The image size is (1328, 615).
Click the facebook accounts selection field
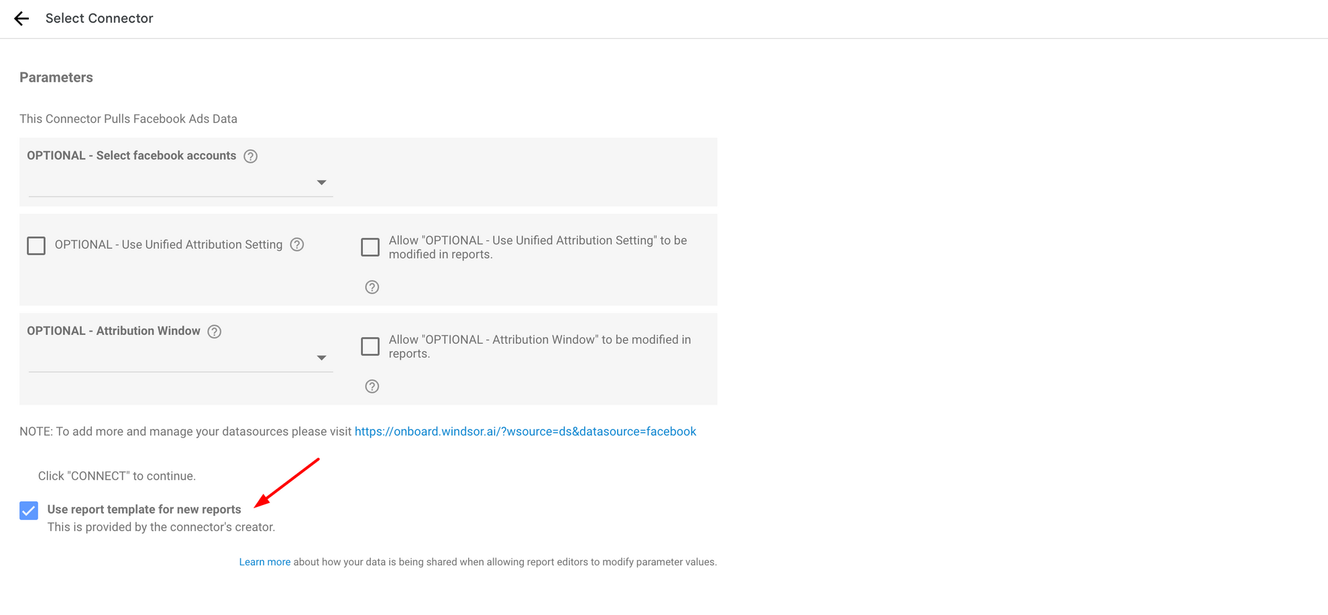tap(171, 183)
